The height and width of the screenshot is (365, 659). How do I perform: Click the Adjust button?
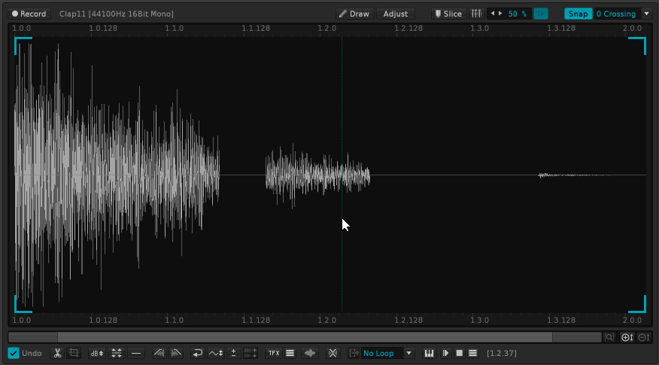[x=396, y=14]
